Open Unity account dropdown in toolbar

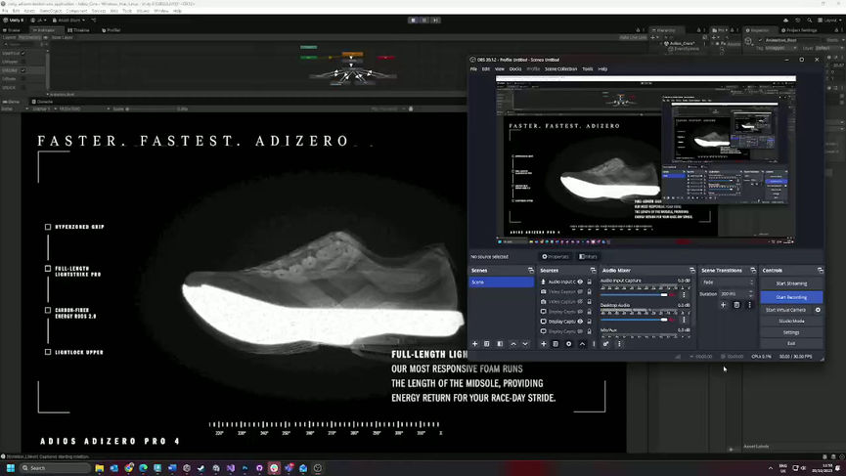(x=39, y=20)
